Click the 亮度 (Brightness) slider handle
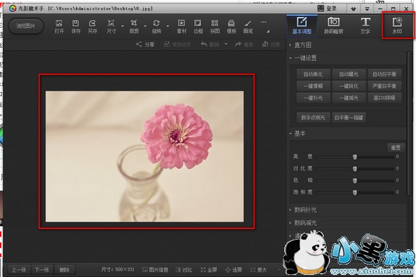 pos(355,157)
